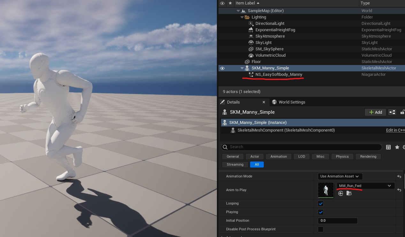The height and width of the screenshot is (237, 405).
Task: Click the VolumetricCloud icon in outliner
Action: [x=251, y=55]
